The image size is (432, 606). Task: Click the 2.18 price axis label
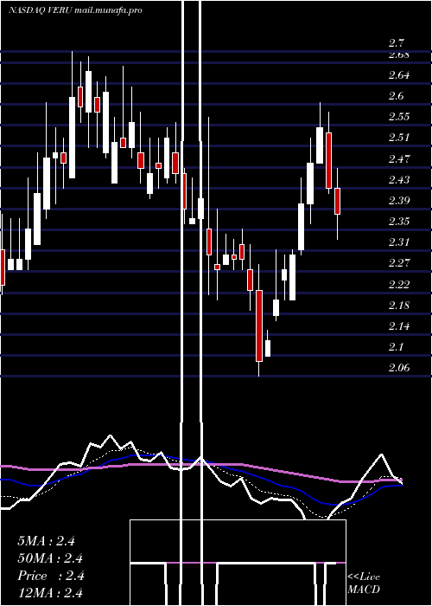pyautogui.click(x=399, y=306)
